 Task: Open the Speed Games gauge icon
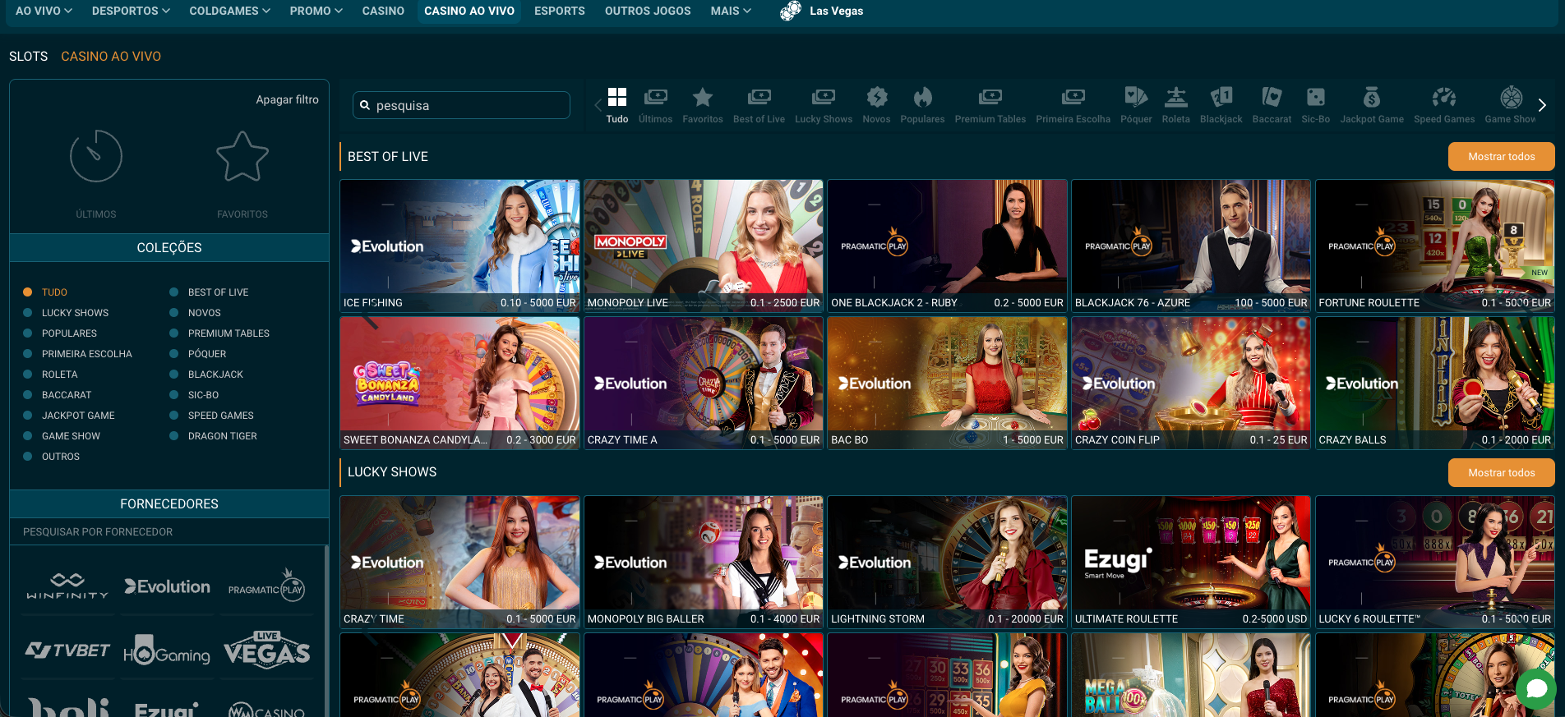pyautogui.click(x=1443, y=98)
